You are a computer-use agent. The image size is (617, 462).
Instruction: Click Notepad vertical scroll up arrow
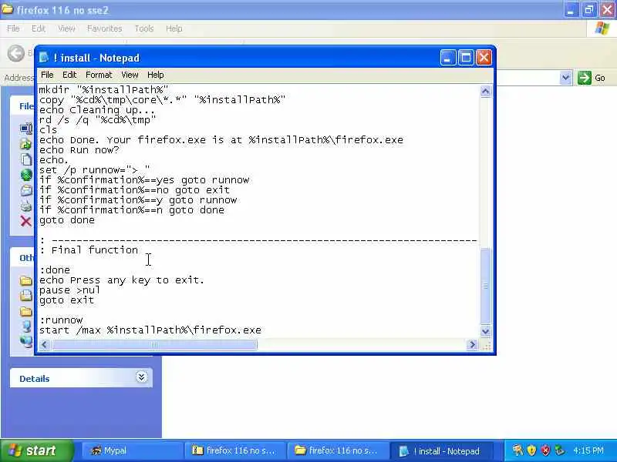486,91
